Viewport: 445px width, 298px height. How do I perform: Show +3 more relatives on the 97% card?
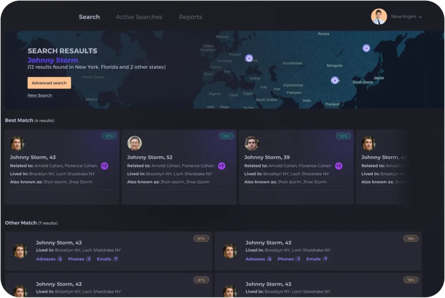click(104, 166)
